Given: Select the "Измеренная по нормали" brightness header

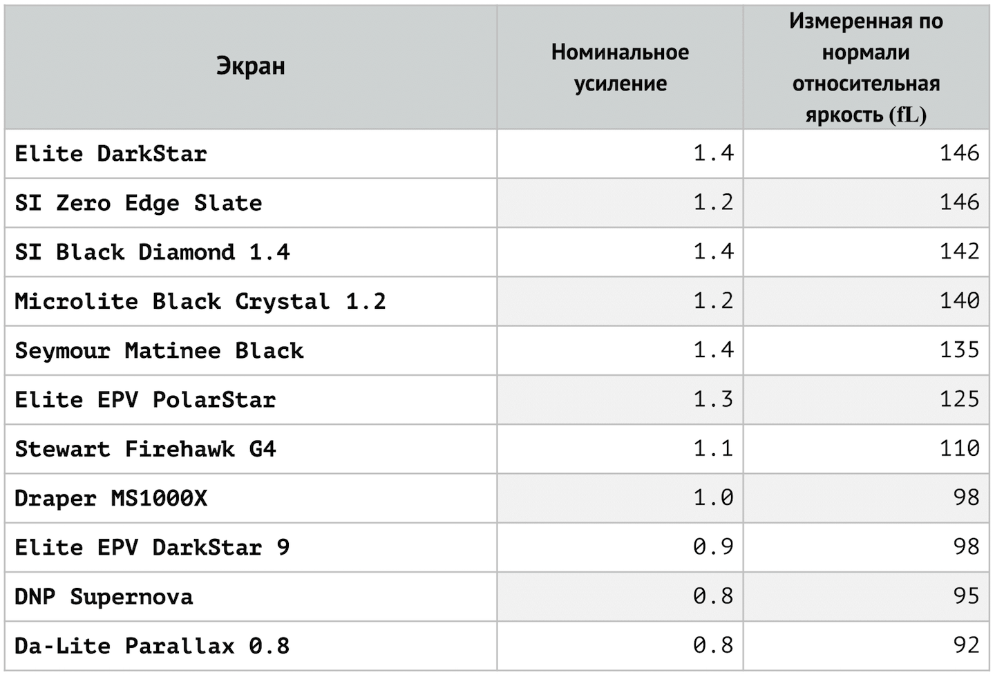Looking at the screenshot, I should [866, 68].
